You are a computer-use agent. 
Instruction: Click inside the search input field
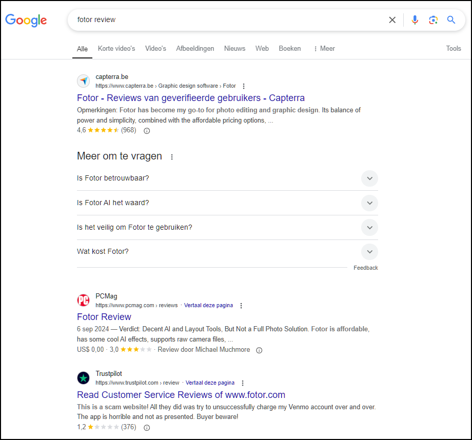pos(205,19)
